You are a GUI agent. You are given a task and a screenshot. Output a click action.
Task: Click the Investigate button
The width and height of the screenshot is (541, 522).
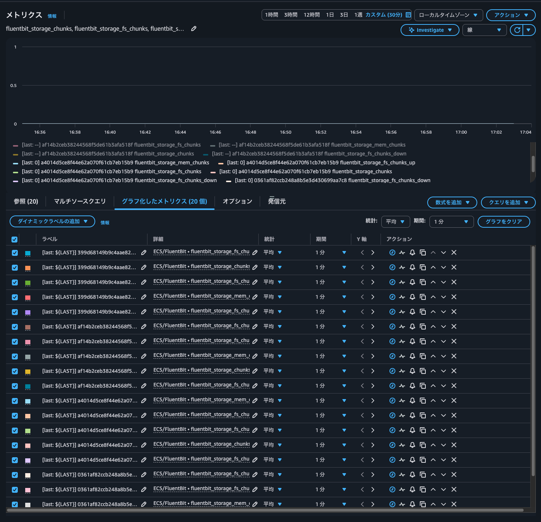tap(430, 30)
